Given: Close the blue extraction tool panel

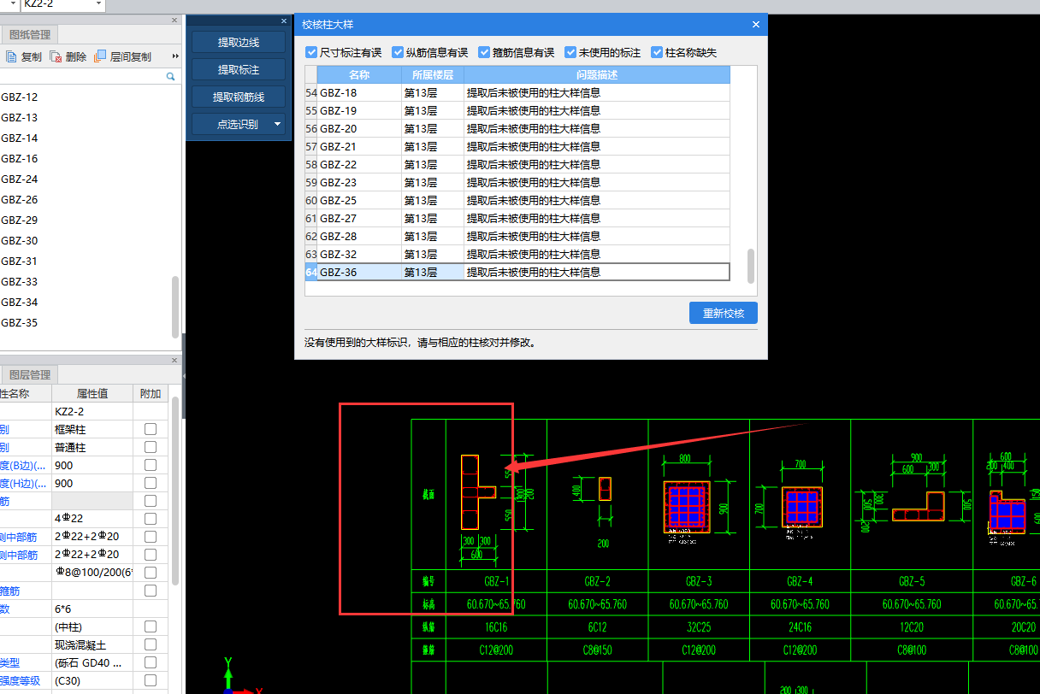Looking at the screenshot, I should 284,21.
